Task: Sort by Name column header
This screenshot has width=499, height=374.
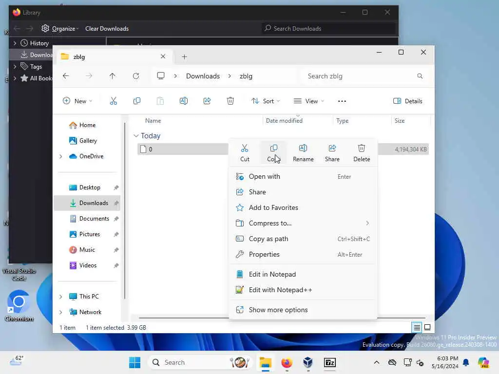Action: pos(153,121)
